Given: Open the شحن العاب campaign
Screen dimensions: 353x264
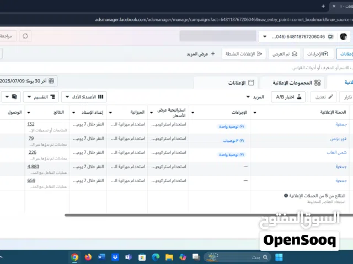Looking at the screenshot, I should [x=336, y=153].
